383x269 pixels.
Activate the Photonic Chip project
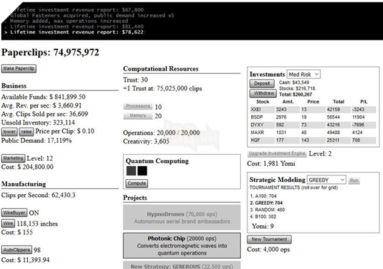point(182,245)
